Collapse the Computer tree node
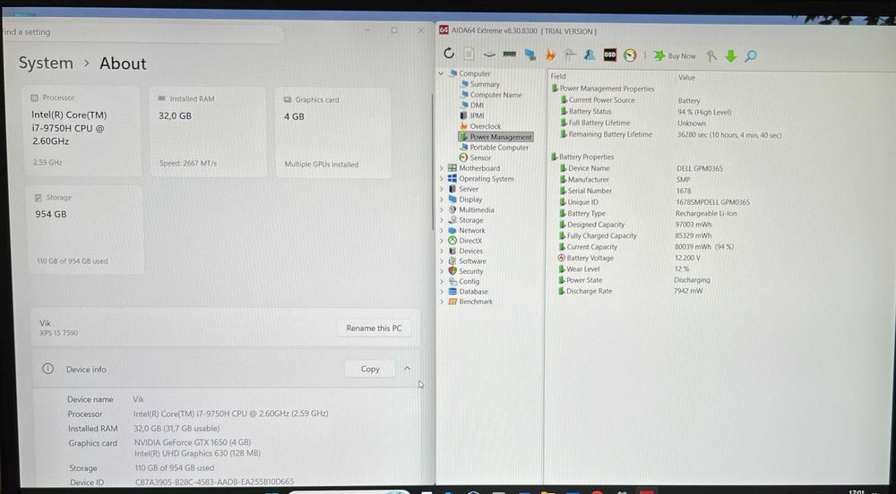The width and height of the screenshot is (896, 494). pos(441,73)
